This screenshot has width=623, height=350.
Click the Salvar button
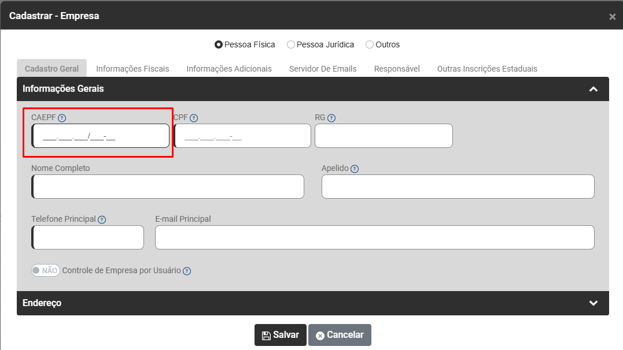click(x=281, y=335)
